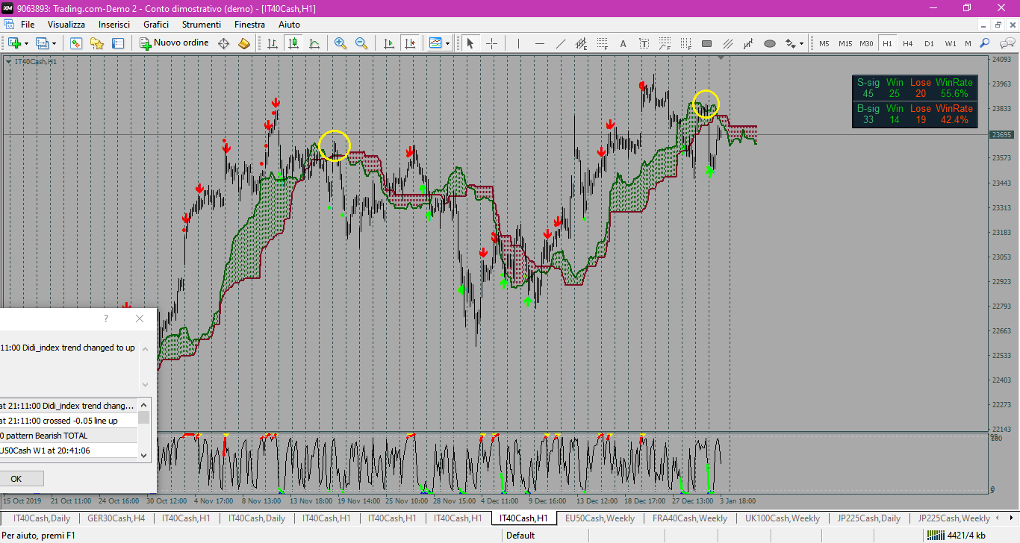Zoom in on the chart
Screen dimensions: 1020x543
click(340, 43)
